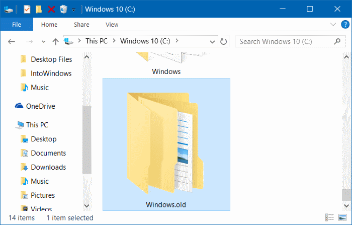Click the navigation pane scrollbar thumb

pos(87,140)
